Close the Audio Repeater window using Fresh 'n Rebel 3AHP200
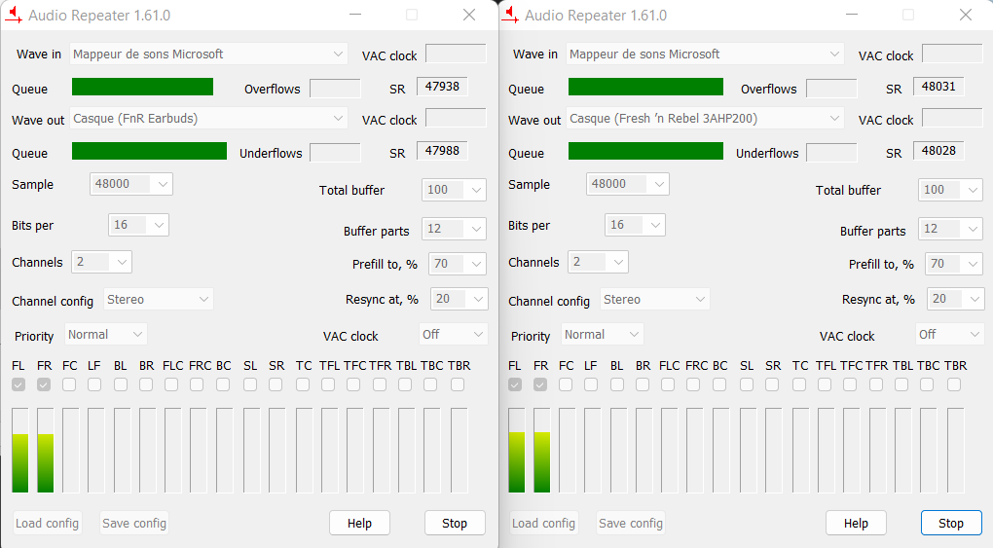Screen dimensions: 993x548 (965, 15)
